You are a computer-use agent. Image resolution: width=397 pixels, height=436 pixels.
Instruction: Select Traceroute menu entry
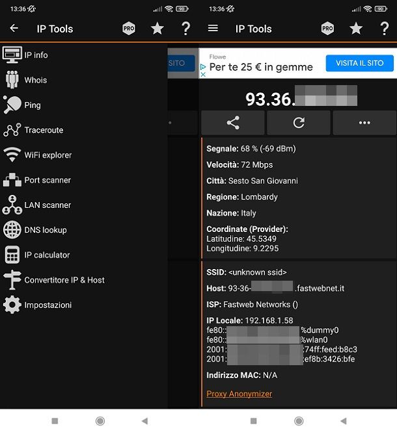coord(44,130)
